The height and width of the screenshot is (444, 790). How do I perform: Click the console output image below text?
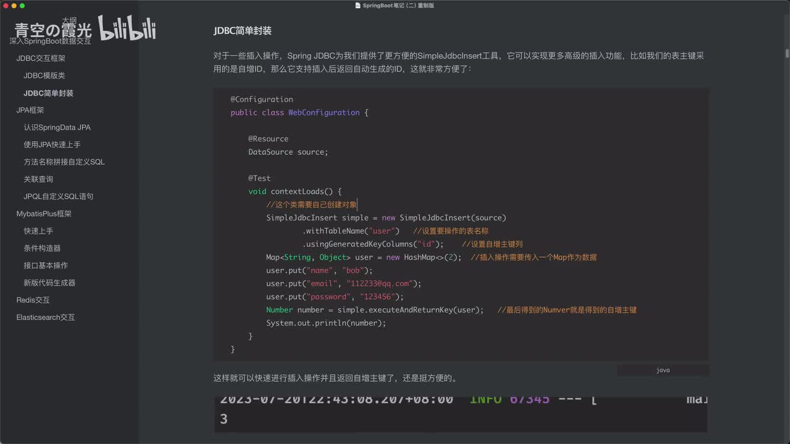click(461, 414)
